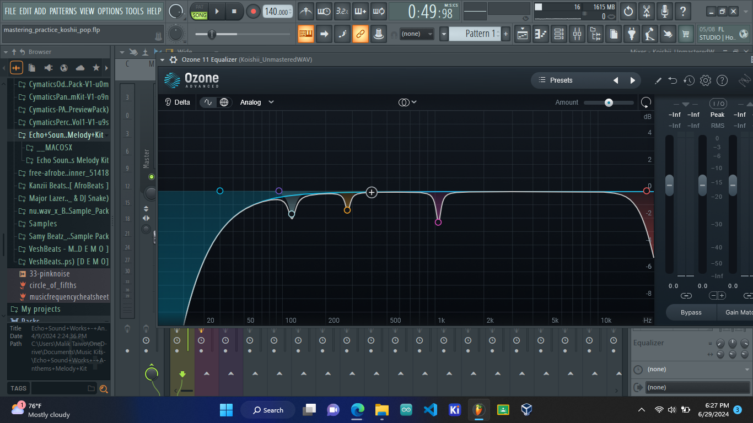753x423 pixels.
Task: Load the previous Ozone preset
Action: coord(616,80)
